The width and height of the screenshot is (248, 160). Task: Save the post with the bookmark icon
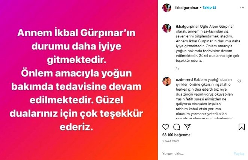pyautogui.click(x=242, y=127)
